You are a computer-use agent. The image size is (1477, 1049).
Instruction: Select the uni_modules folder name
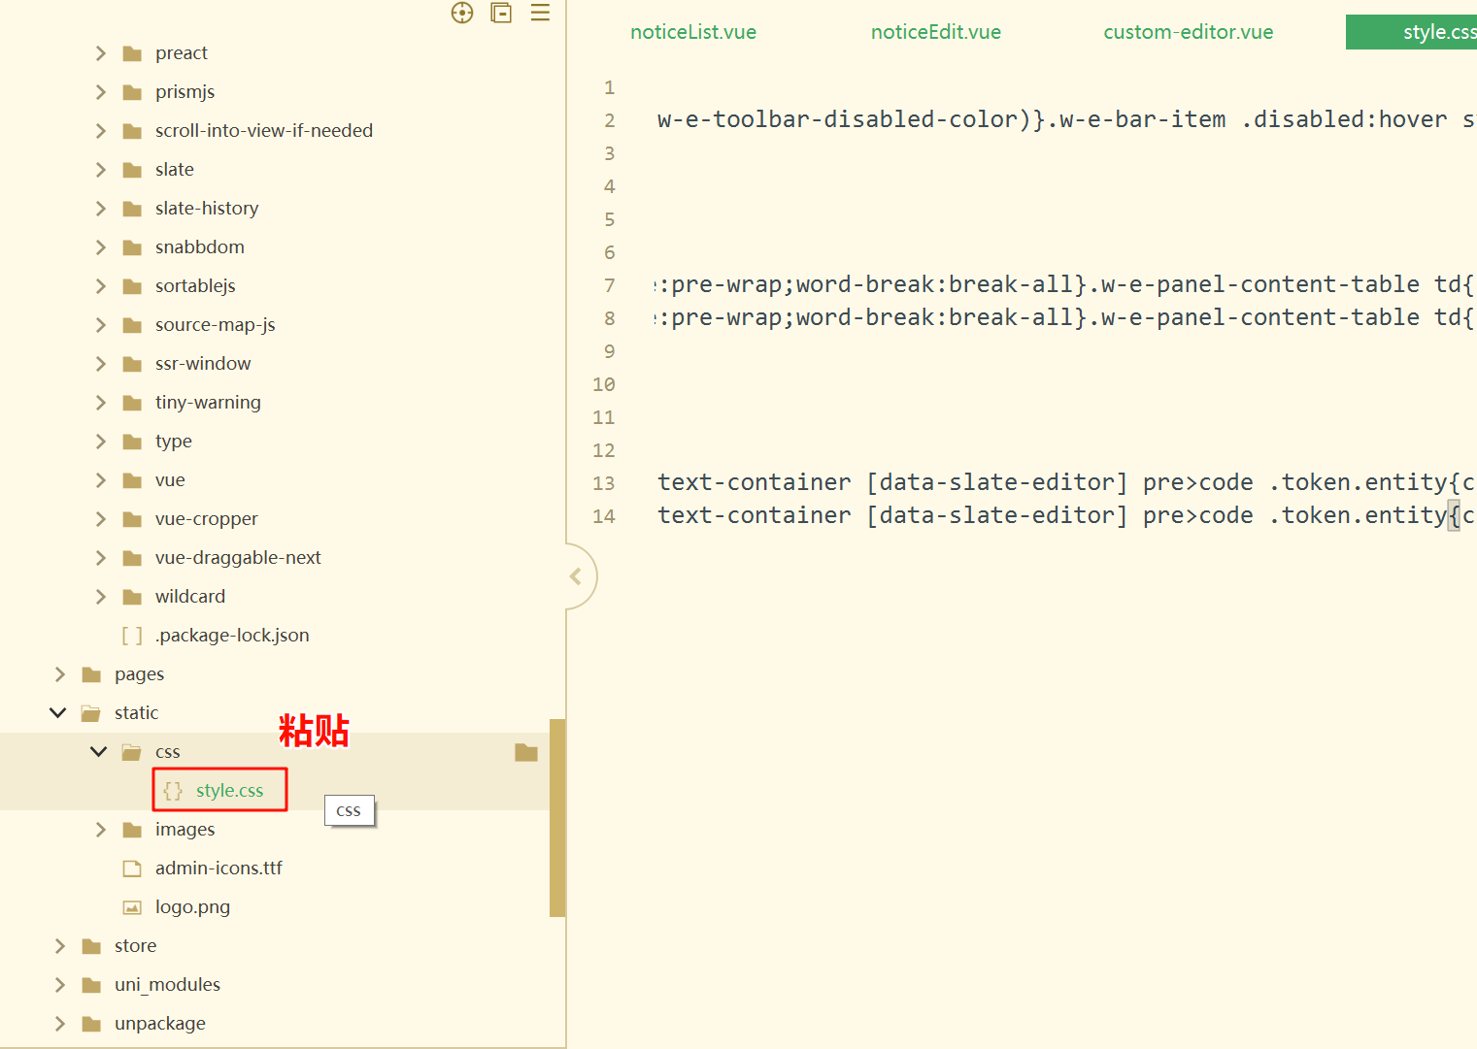tap(168, 985)
